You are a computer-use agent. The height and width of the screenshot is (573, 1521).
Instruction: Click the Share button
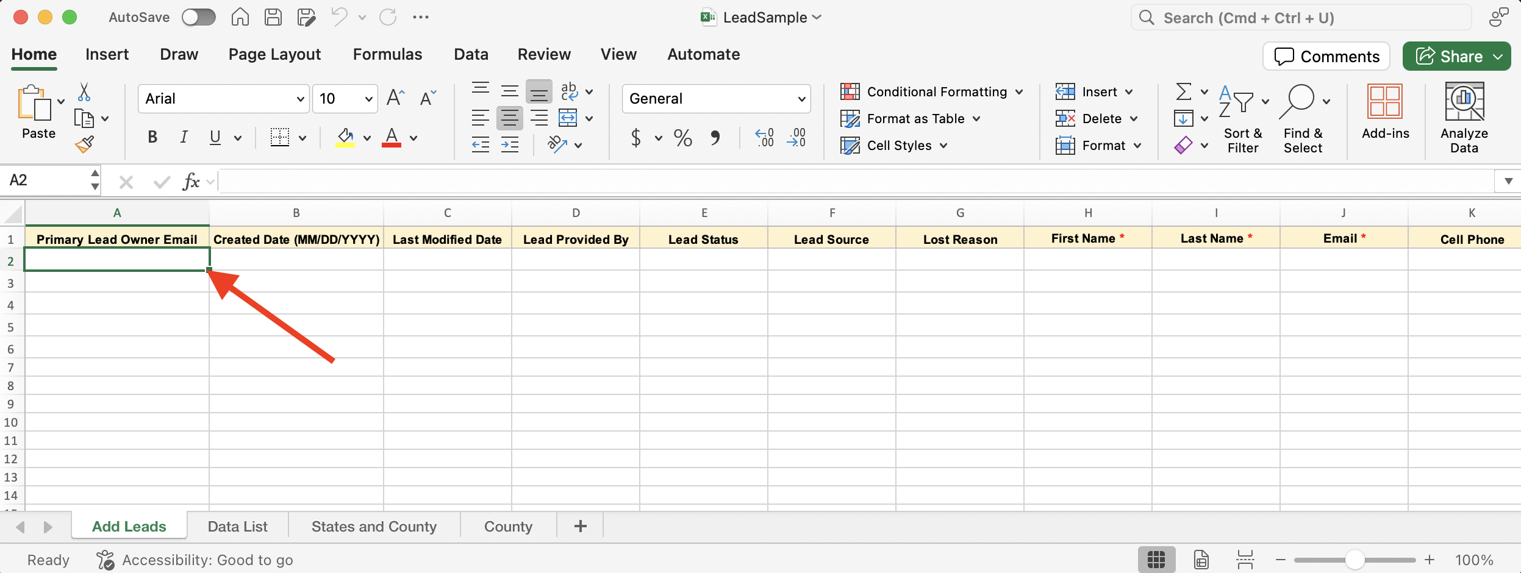click(x=1456, y=56)
